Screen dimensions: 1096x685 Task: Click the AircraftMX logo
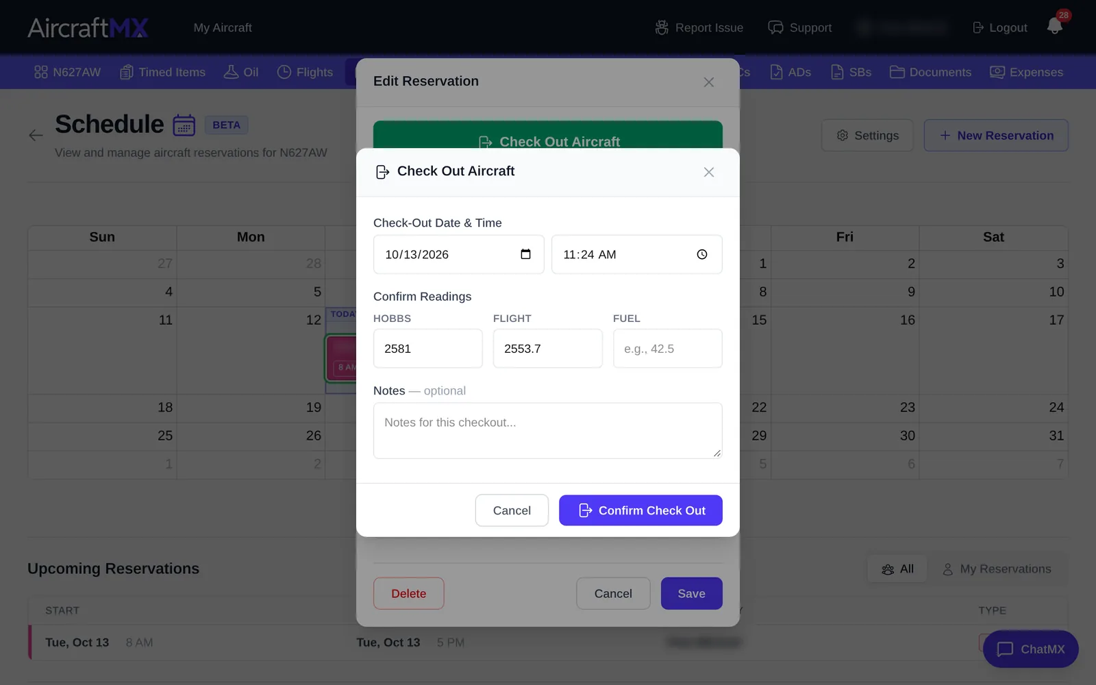88,27
